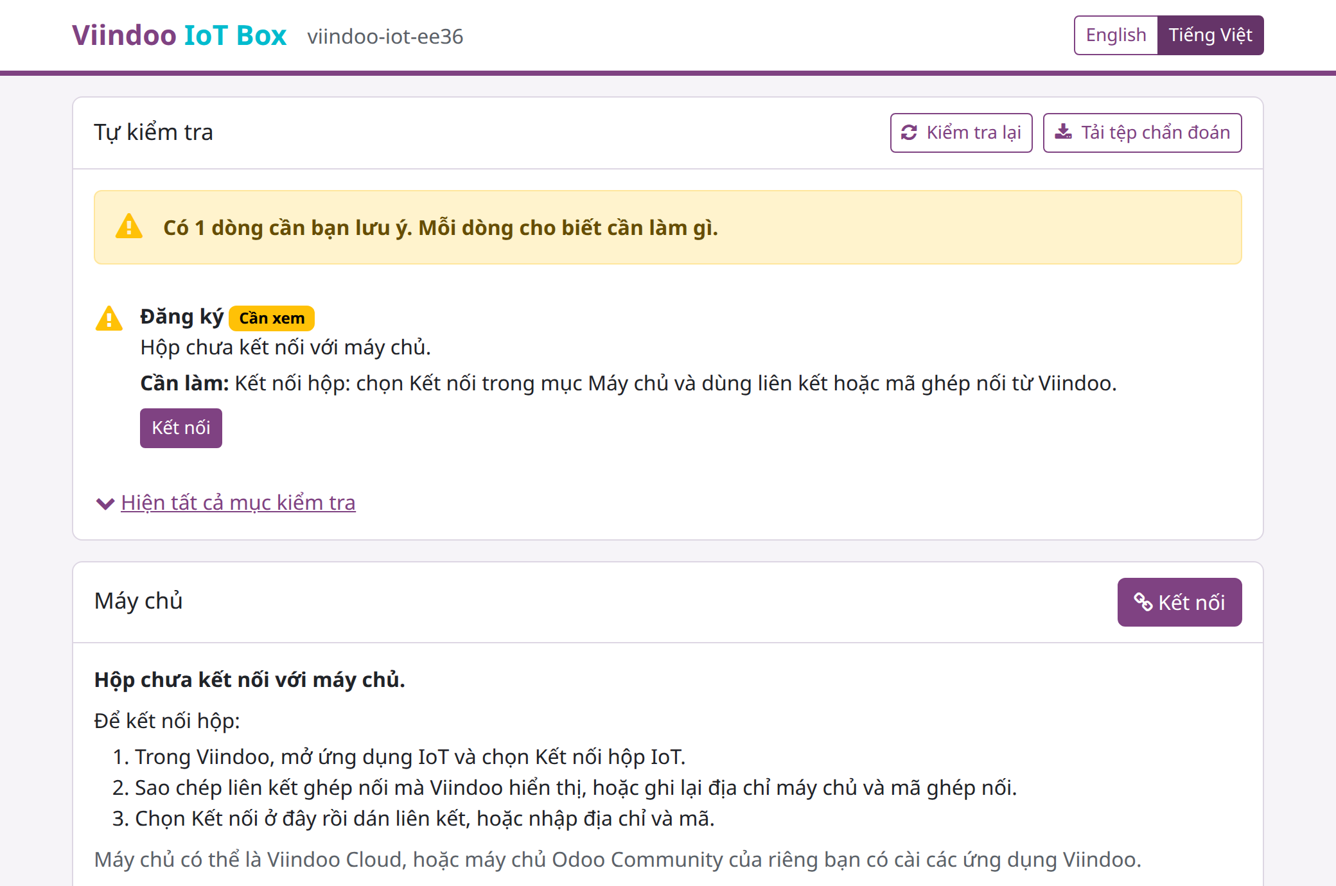1336x886 pixels.
Task: Switch language to English
Action: [1116, 35]
